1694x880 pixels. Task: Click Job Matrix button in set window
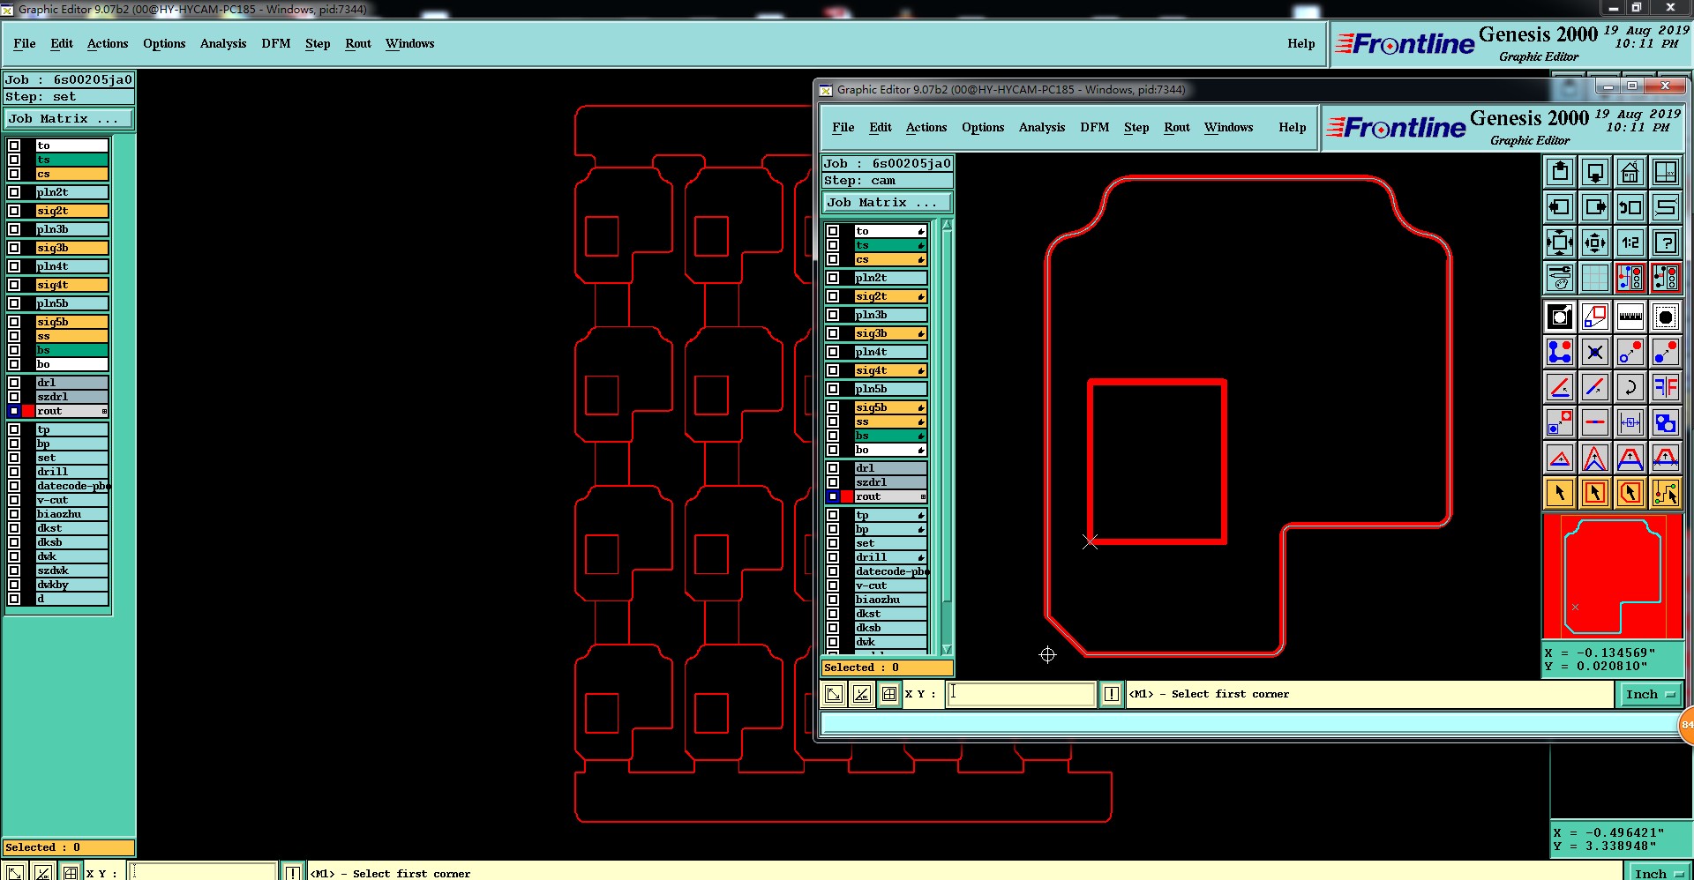pyautogui.click(x=69, y=118)
